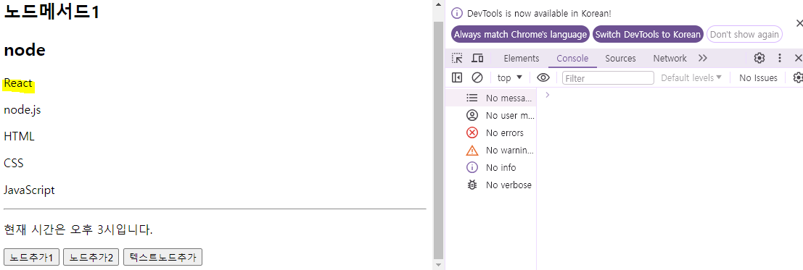Focus the console Filter input field
803x270 pixels.
608,77
